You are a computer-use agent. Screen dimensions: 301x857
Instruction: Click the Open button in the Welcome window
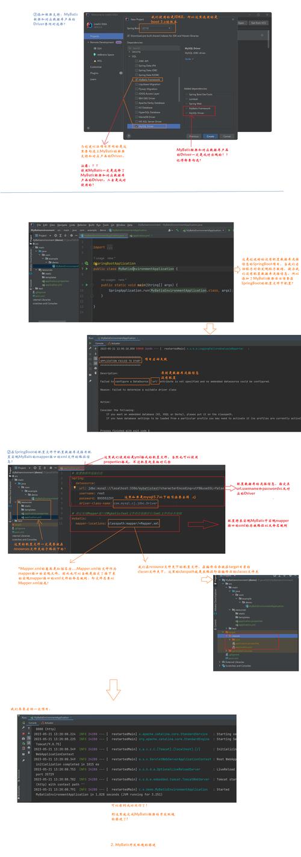pos(240,23)
